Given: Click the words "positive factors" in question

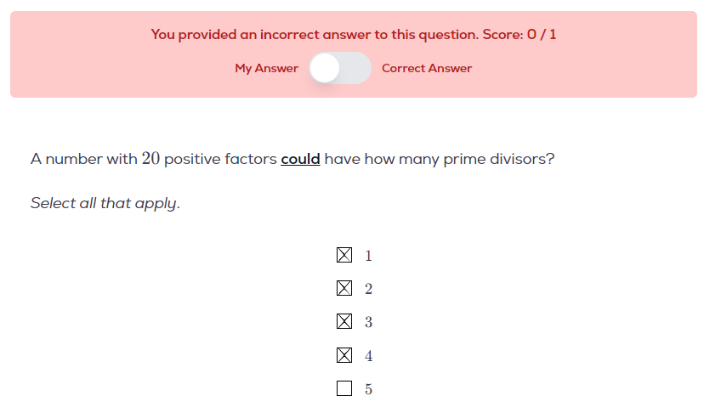Looking at the screenshot, I should pos(220,159).
